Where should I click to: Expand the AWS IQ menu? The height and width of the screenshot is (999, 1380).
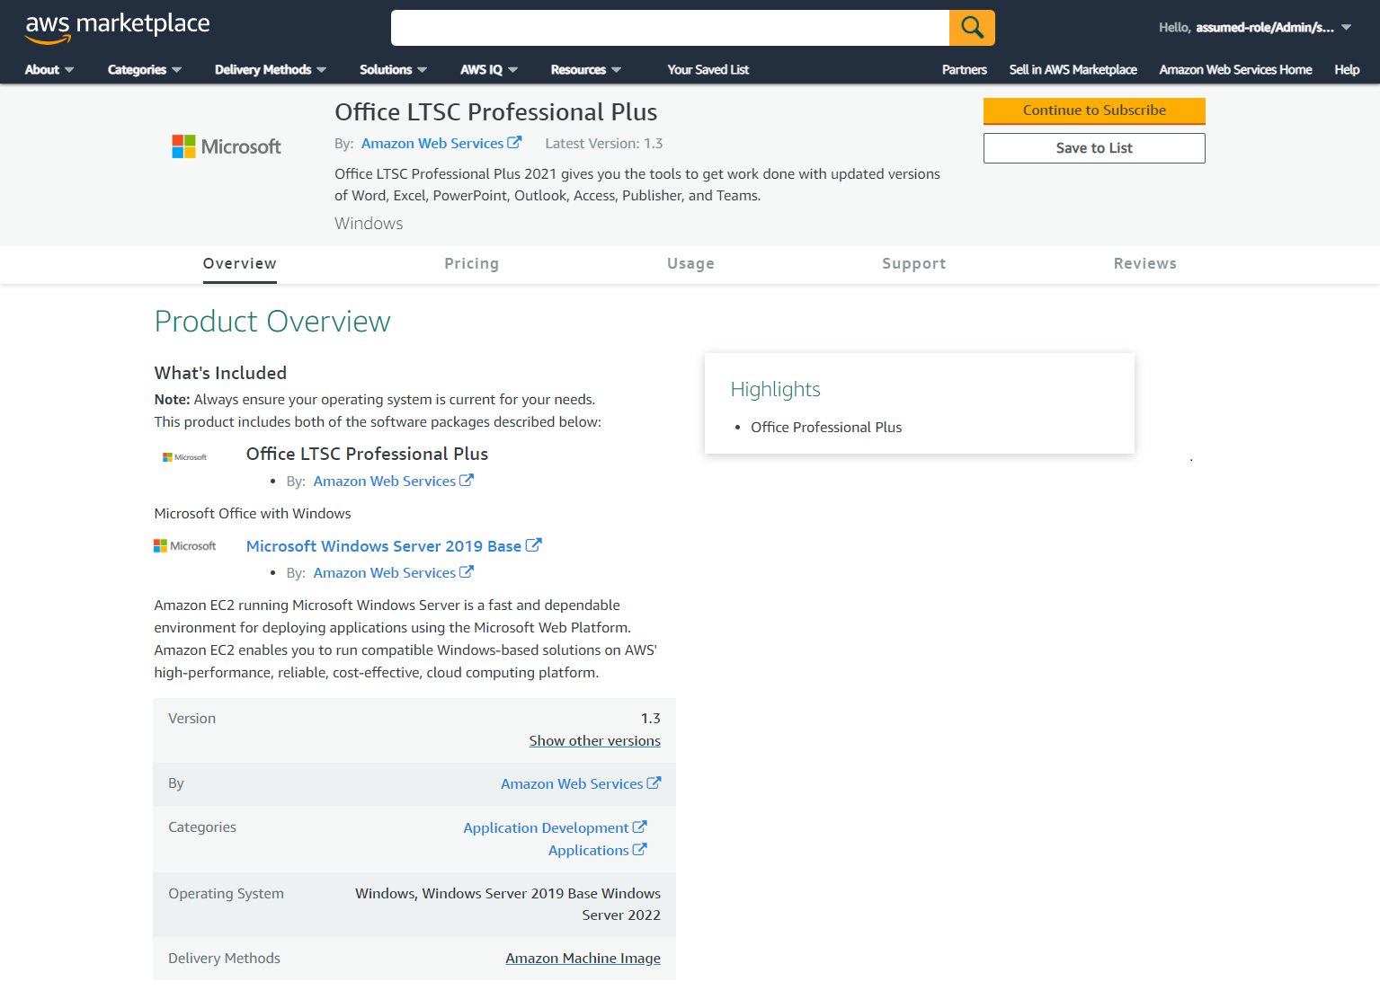[489, 69]
